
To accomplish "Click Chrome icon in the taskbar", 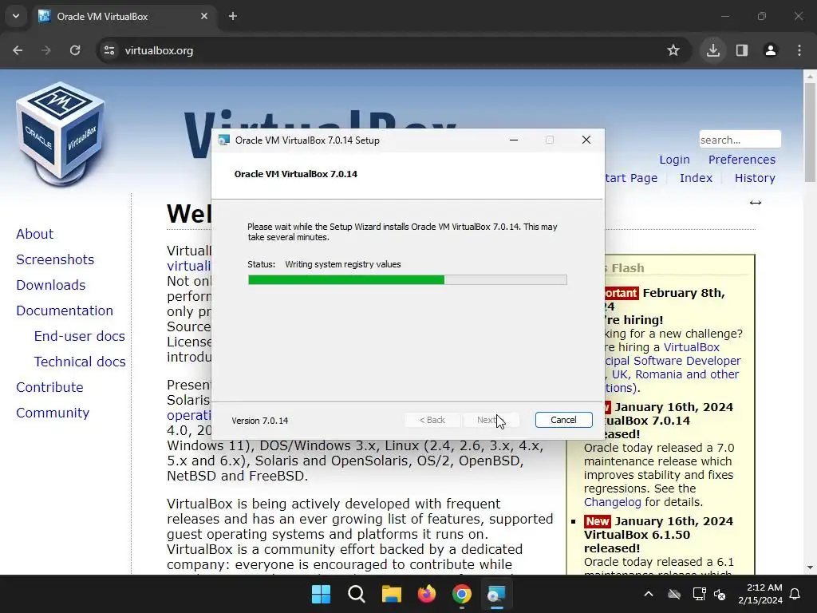I will pyautogui.click(x=462, y=594).
